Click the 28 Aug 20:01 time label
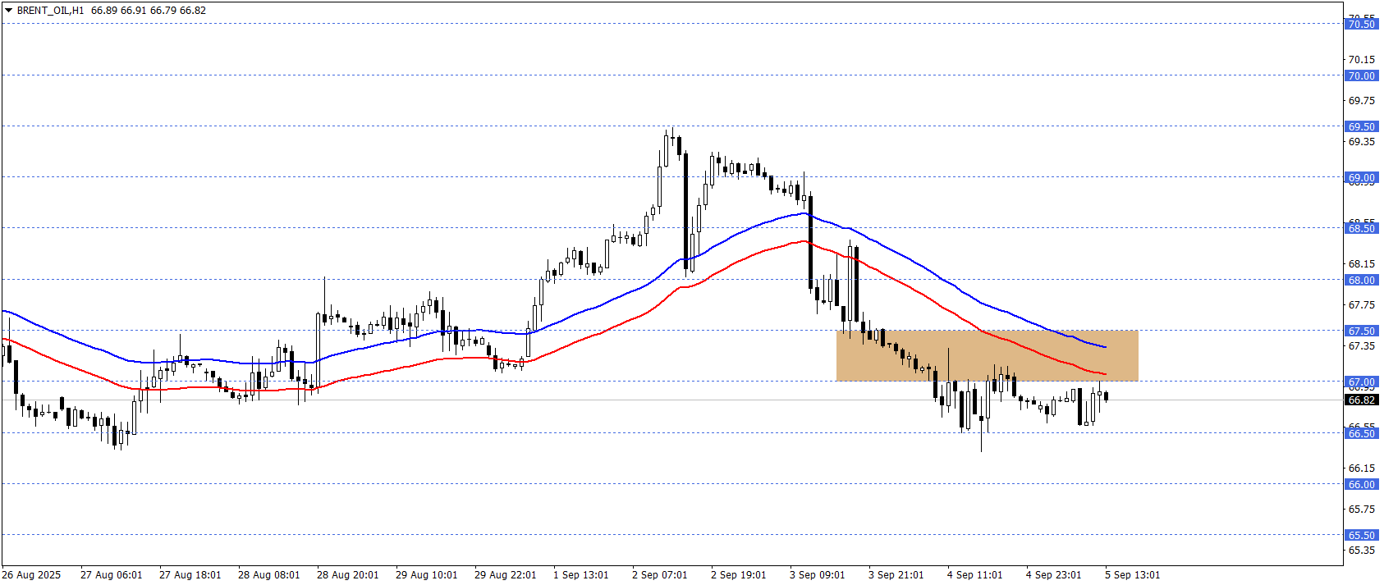The width and height of the screenshot is (1384, 585). coord(347,575)
